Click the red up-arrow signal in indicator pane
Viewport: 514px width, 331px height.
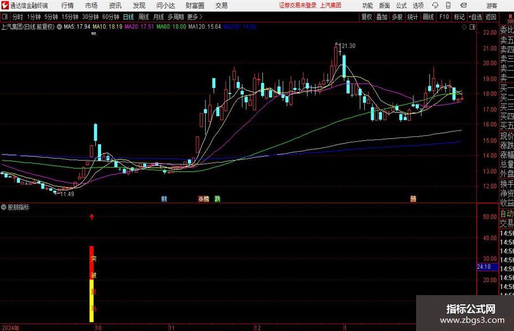(92, 217)
